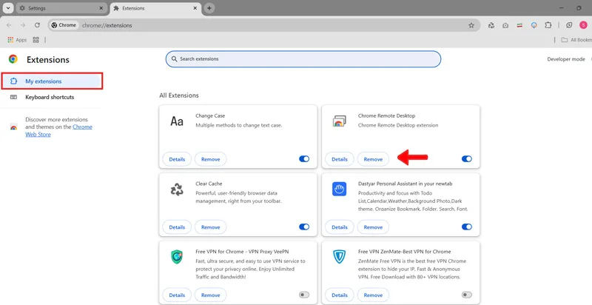Click the flag extension toolbar icon
The width and height of the screenshot is (592, 305).
(x=520, y=25)
